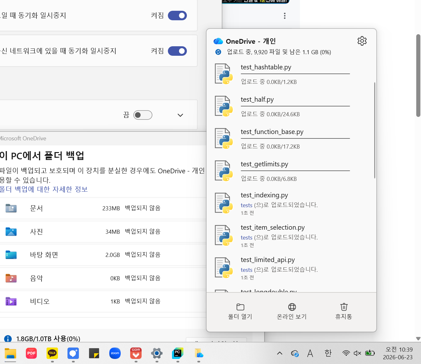This screenshot has width=421, height=364.
Task: Click test_indexing.py Python file icon
Action: [x=224, y=203]
